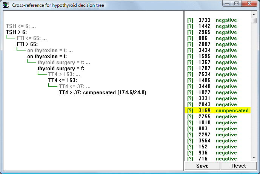Viewport: 260px width, 174px height.
Task: Select case 1367 in the list
Action: pos(218,63)
